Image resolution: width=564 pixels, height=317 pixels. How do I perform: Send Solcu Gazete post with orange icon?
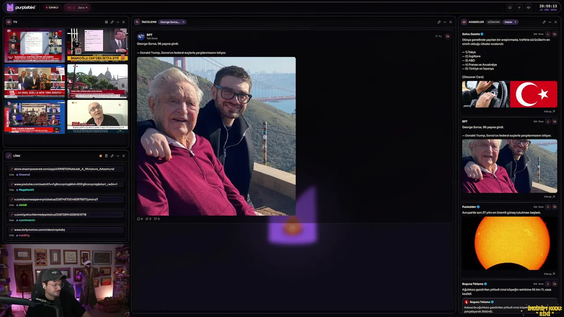(x=555, y=34)
